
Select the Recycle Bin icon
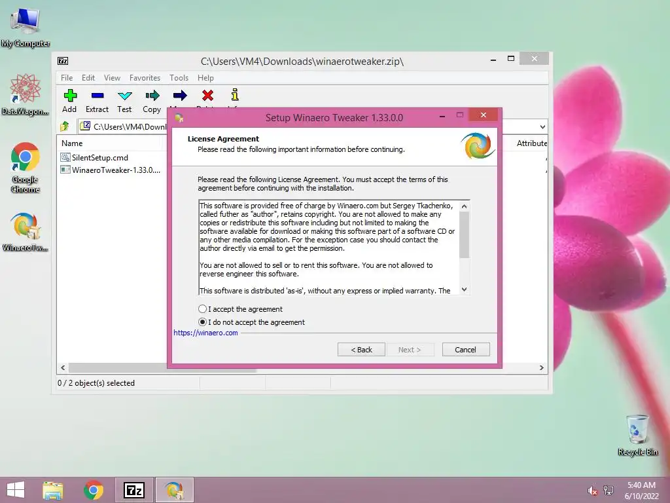pyautogui.click(x=637, y=435)
